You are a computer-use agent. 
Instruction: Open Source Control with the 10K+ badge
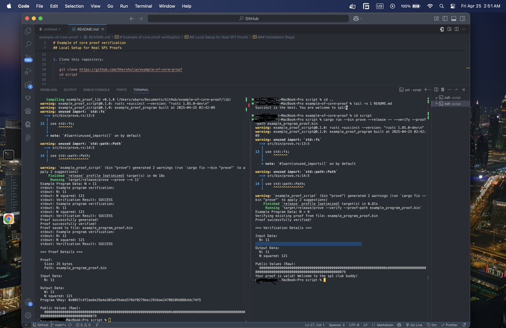tap(28, 58)
